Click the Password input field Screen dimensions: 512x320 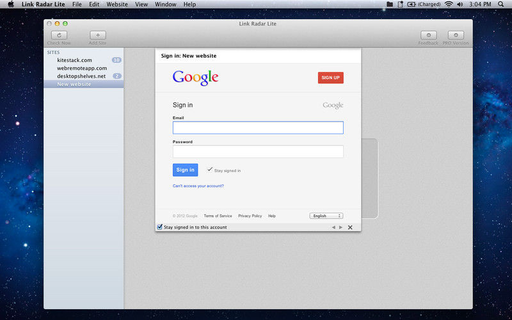pos(258,152)
